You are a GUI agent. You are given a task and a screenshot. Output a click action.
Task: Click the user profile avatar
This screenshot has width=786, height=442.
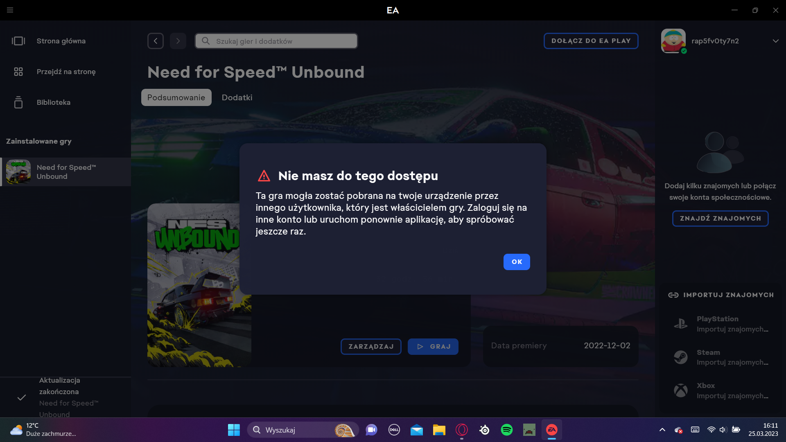(673, 41)
